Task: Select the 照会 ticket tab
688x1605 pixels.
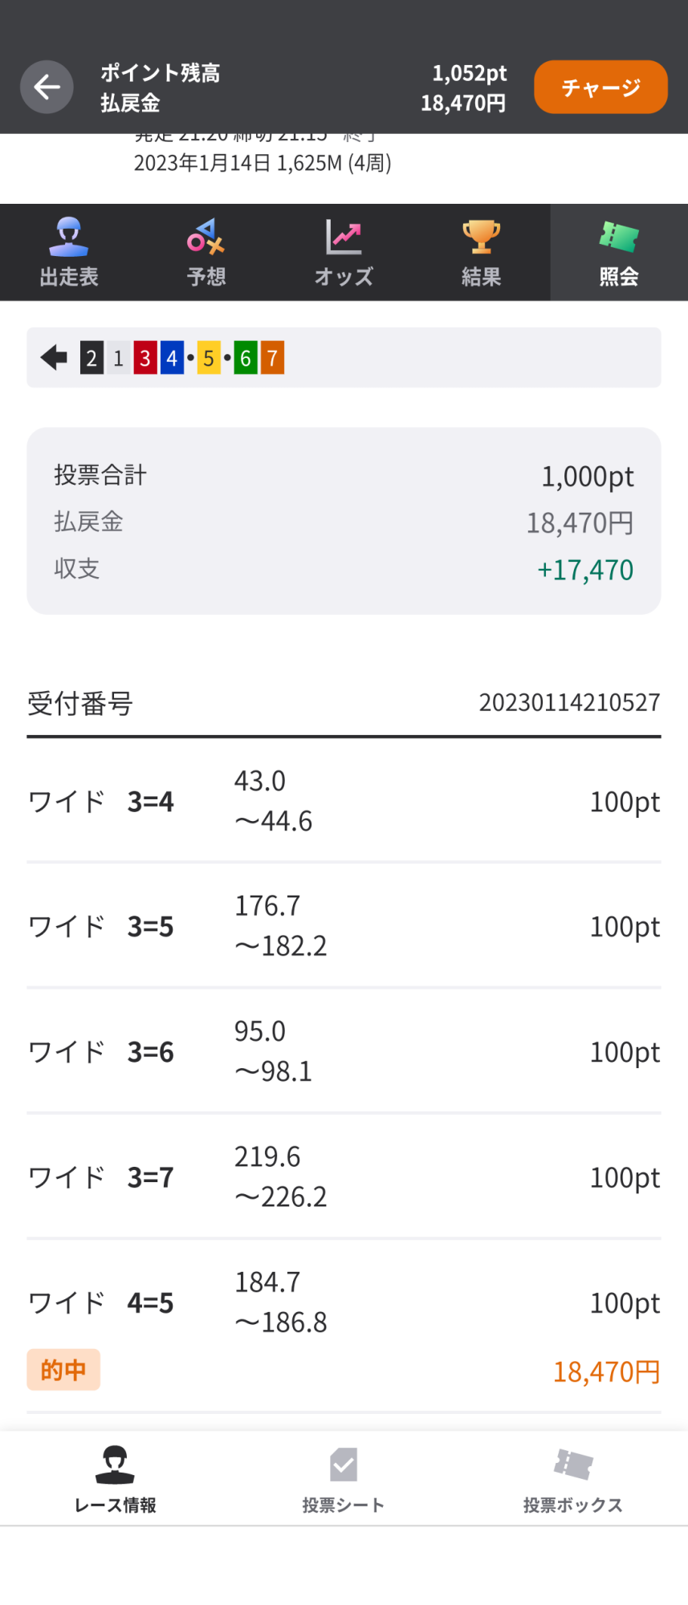Action: pos(619,253)
